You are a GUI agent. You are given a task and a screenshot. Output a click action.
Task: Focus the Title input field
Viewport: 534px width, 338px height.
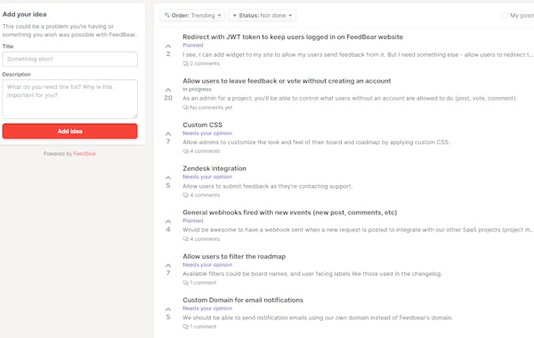pyautogui.click(x=69, y=59)
